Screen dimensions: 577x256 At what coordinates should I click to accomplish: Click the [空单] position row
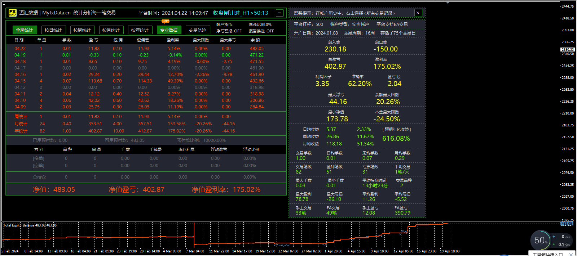(x=146, y=166)
